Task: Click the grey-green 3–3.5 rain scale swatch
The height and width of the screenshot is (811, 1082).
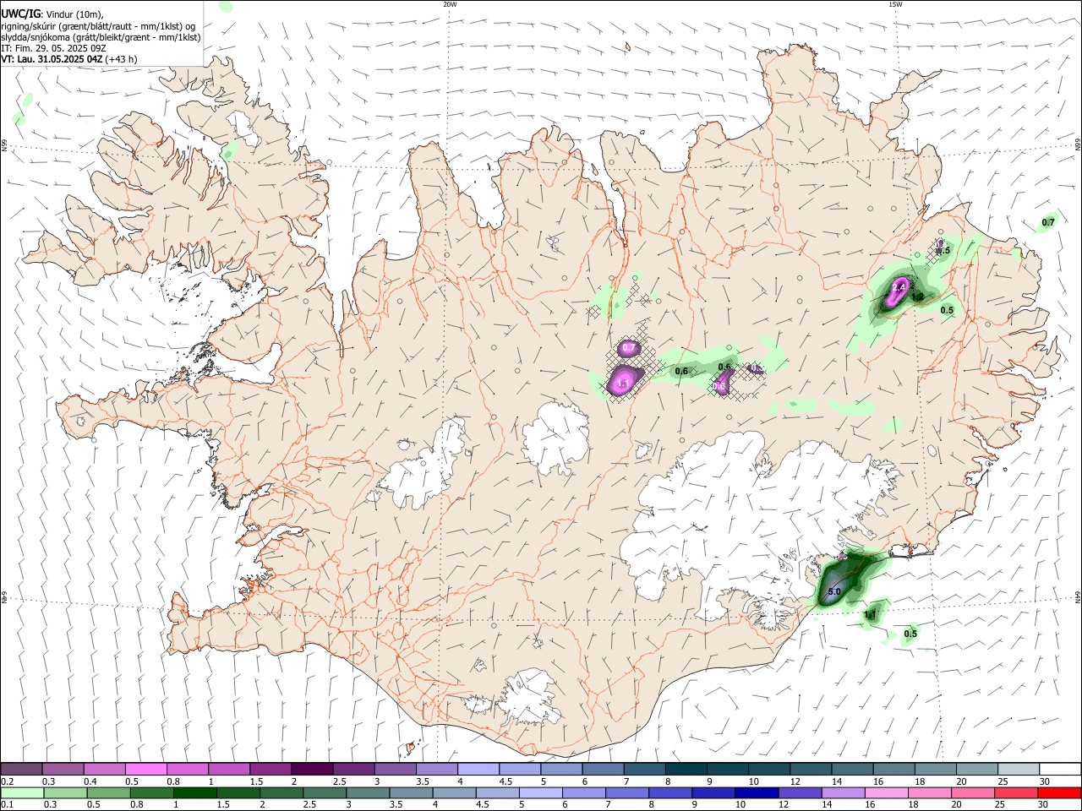Action: click(367, 792)
